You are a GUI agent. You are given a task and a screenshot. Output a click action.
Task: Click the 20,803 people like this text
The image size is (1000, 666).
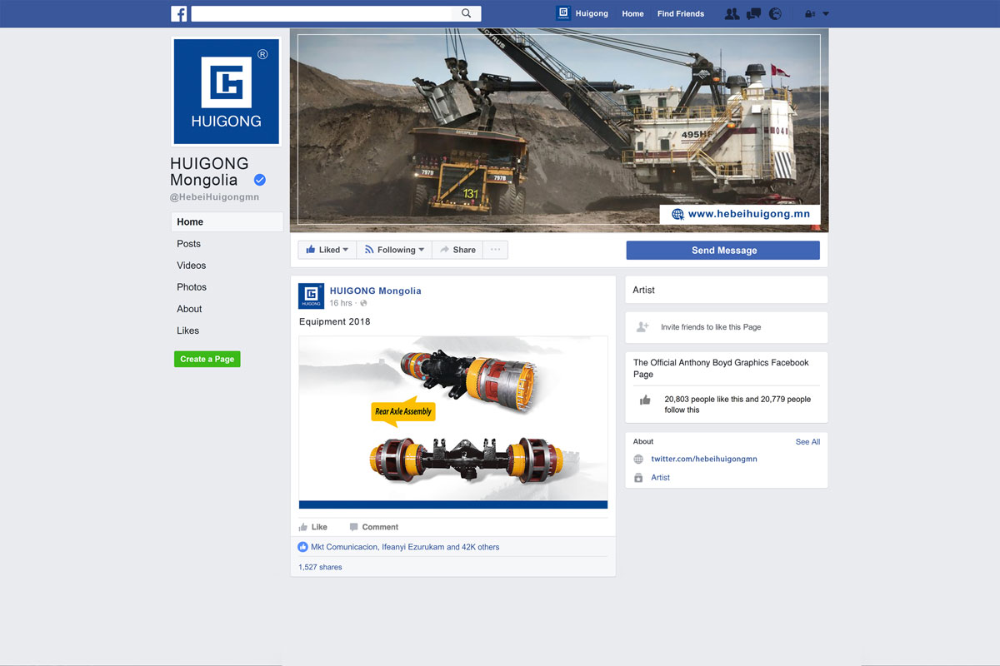point(737,405)
